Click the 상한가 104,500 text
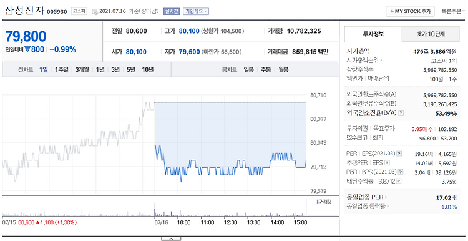The image size is (468, 241). pos(223,31)
